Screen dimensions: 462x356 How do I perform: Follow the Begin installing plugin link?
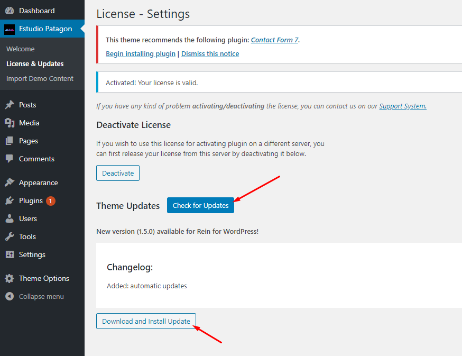[141, 53]
